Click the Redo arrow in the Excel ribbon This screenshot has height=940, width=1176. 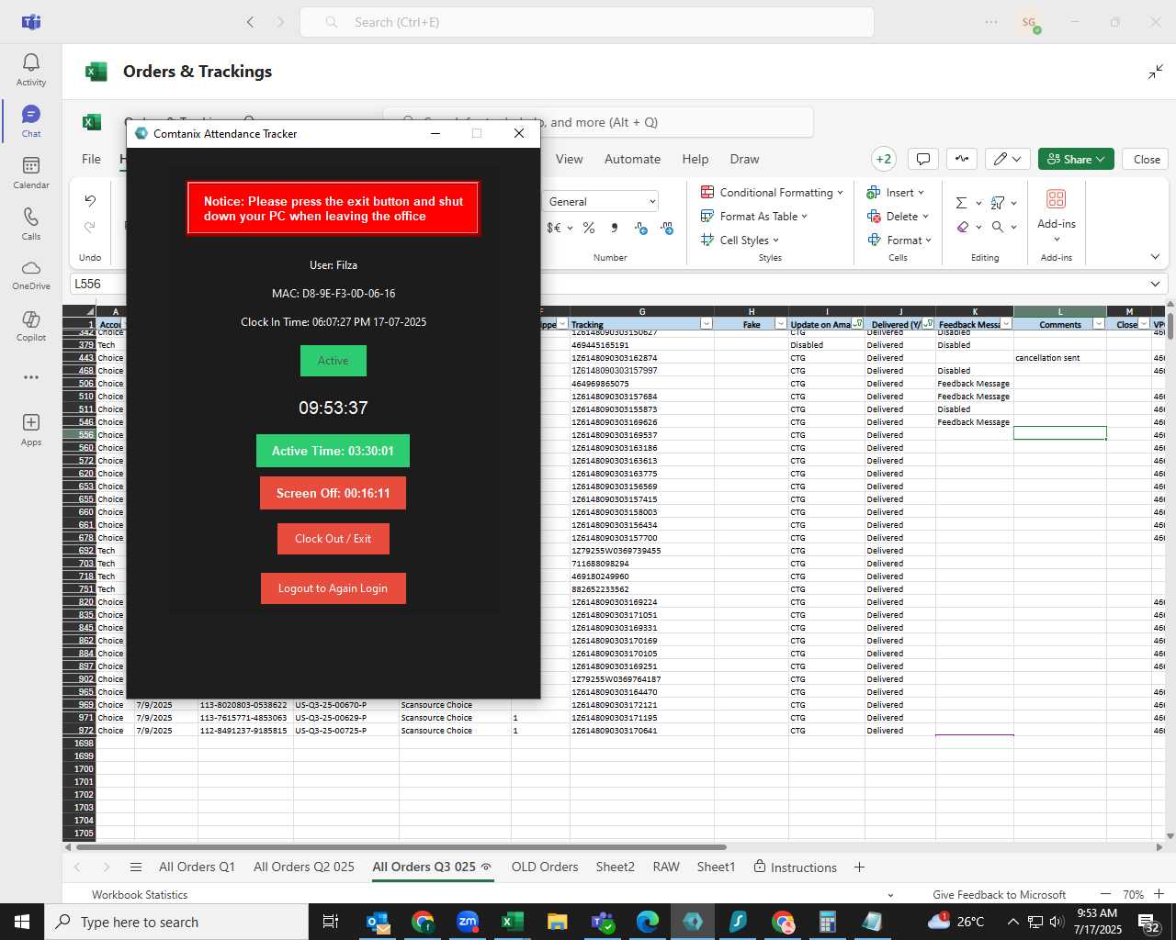click(x=90, y=227)
